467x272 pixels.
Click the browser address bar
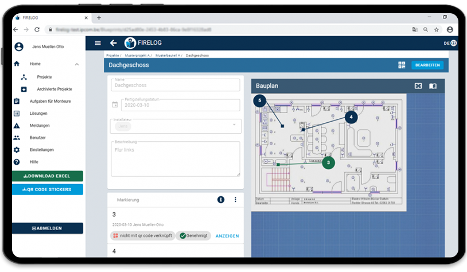coord(227,29)
